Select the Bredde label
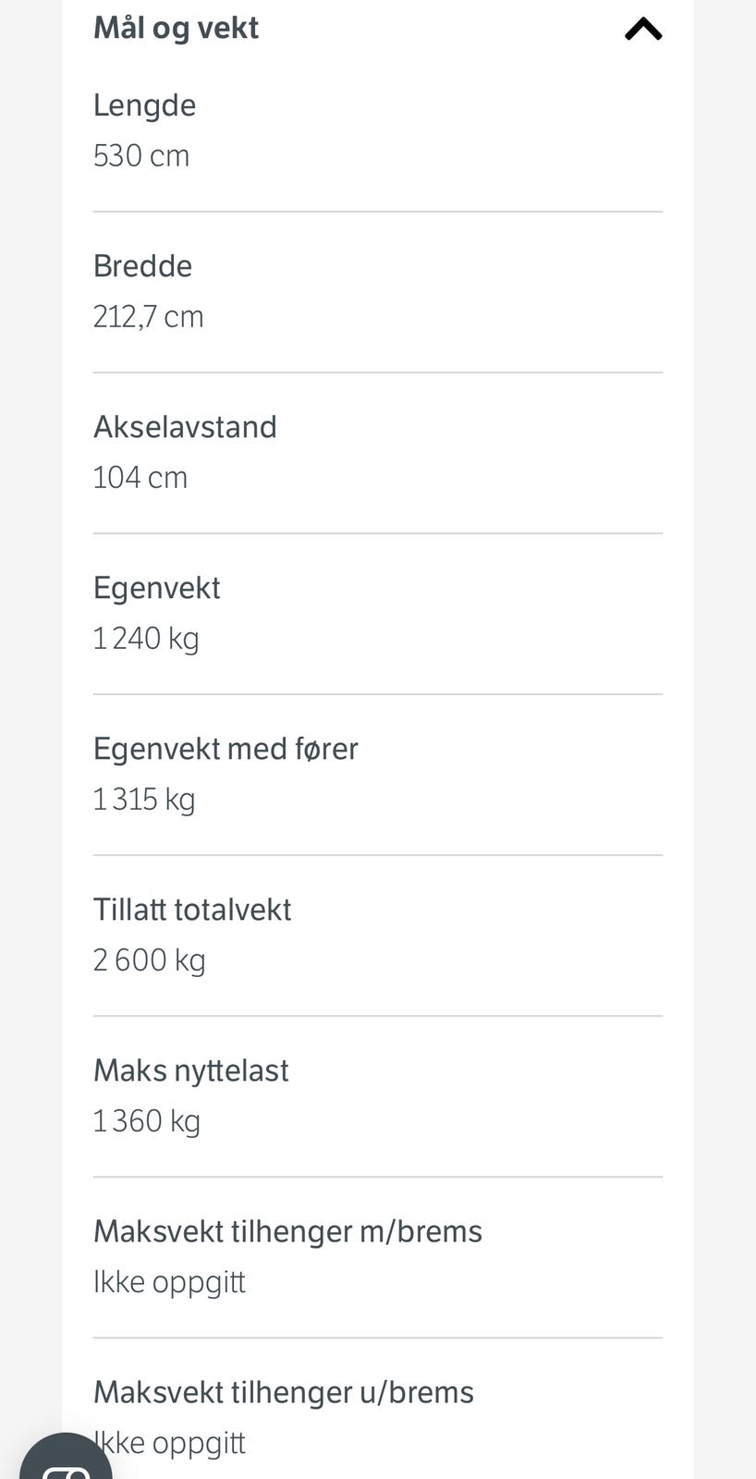The height and width of the screenshot is (1479, 756). (x=142, y=266)
